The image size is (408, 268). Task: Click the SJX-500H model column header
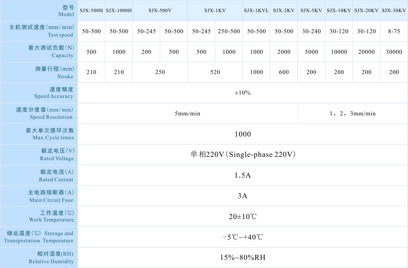(91, 11)
